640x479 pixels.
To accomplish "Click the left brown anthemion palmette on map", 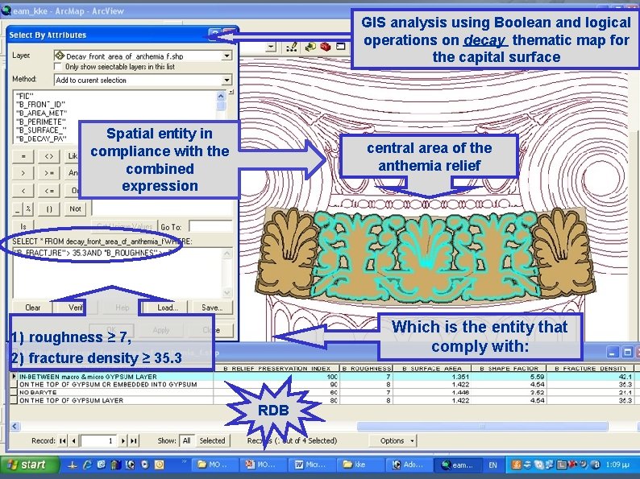I will coord(286,251).
